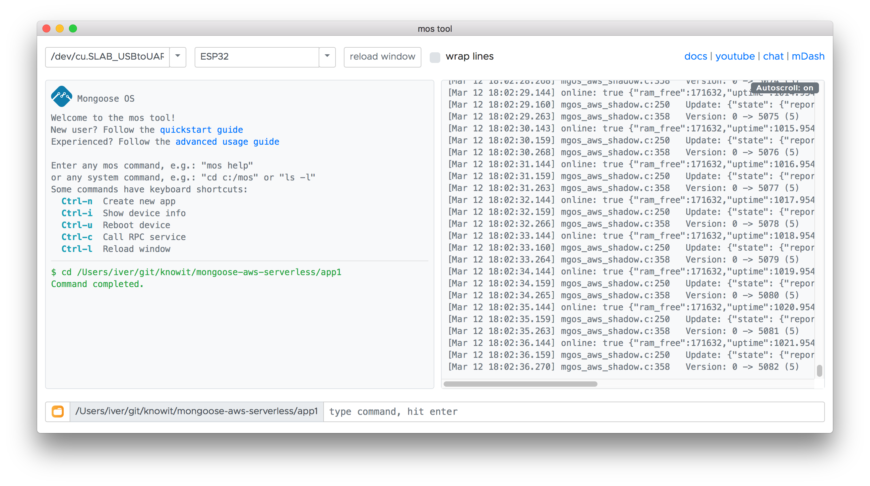870x486 pixels.
Task: Open the chat link
Action: [x=773, y=56]
